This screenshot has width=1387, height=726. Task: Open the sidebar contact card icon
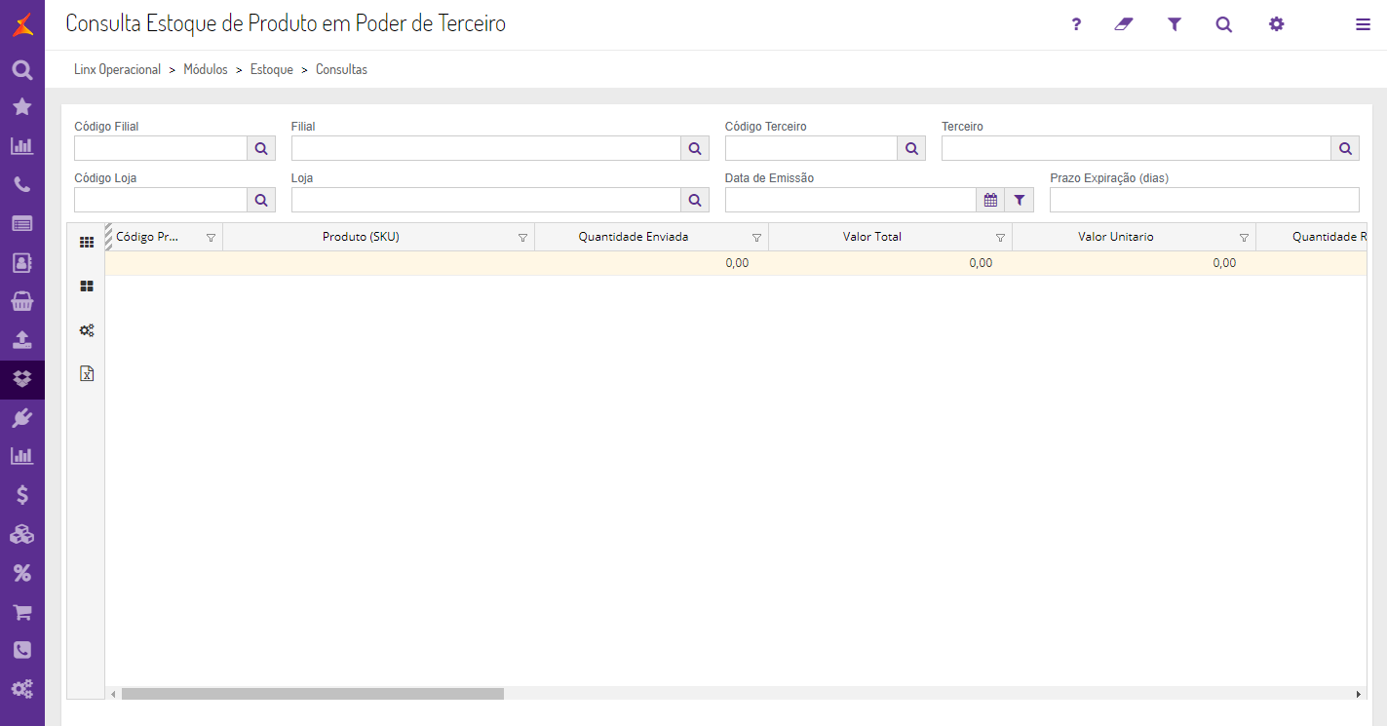pyautogui.click(x=22, y=263)
